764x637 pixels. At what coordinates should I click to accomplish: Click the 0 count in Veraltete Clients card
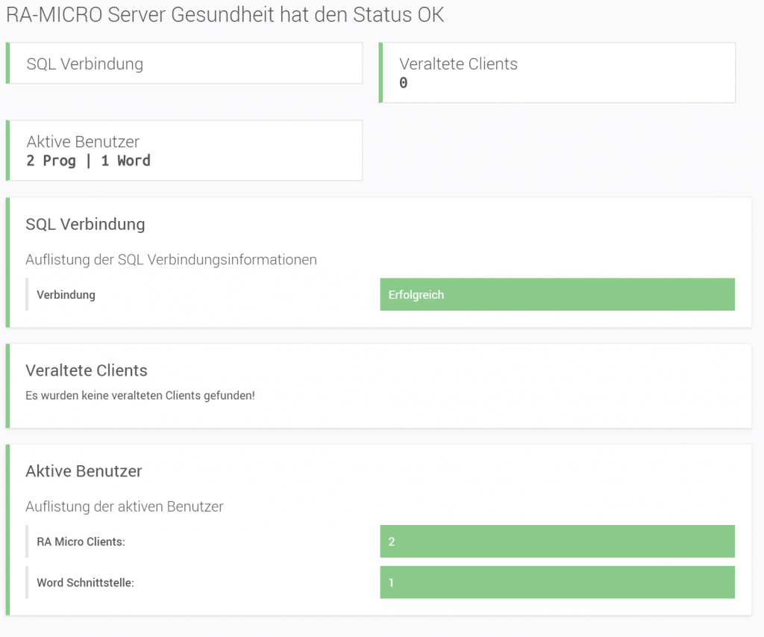404,83
